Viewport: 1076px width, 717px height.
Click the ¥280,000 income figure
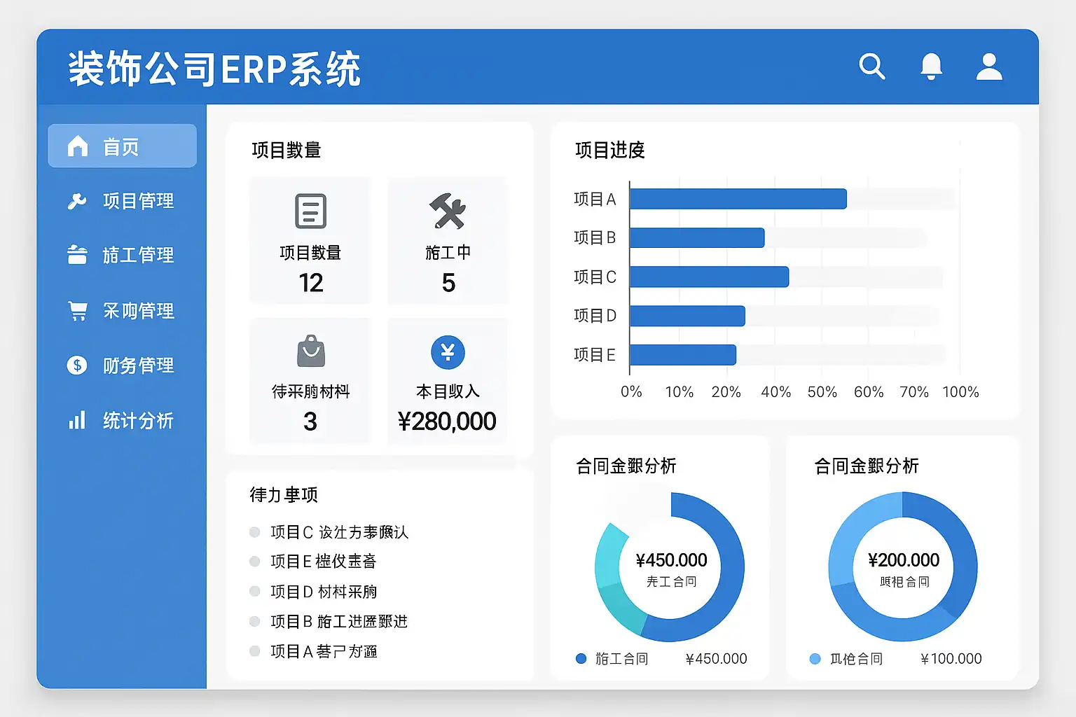[447, 422]
